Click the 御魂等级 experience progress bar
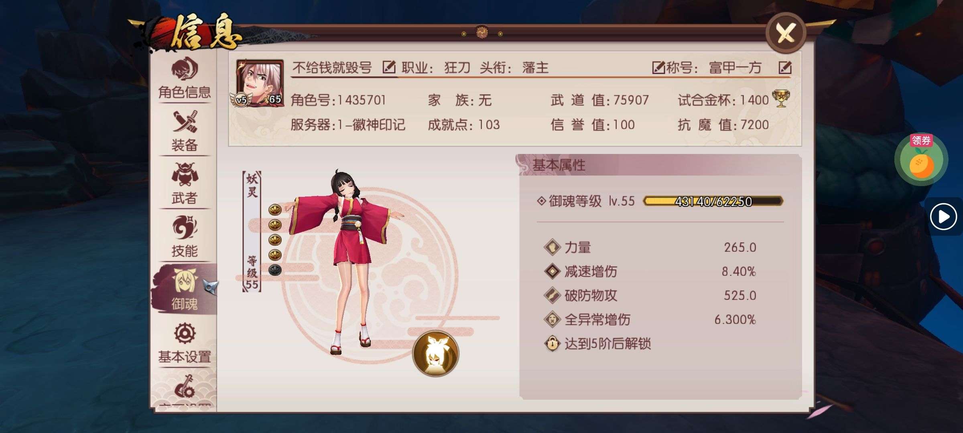 tap(713, 201)
